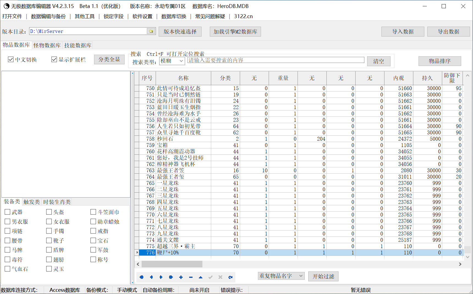Insert new record plus icon
The image size is (473, 294).
(x=181, y=277)
